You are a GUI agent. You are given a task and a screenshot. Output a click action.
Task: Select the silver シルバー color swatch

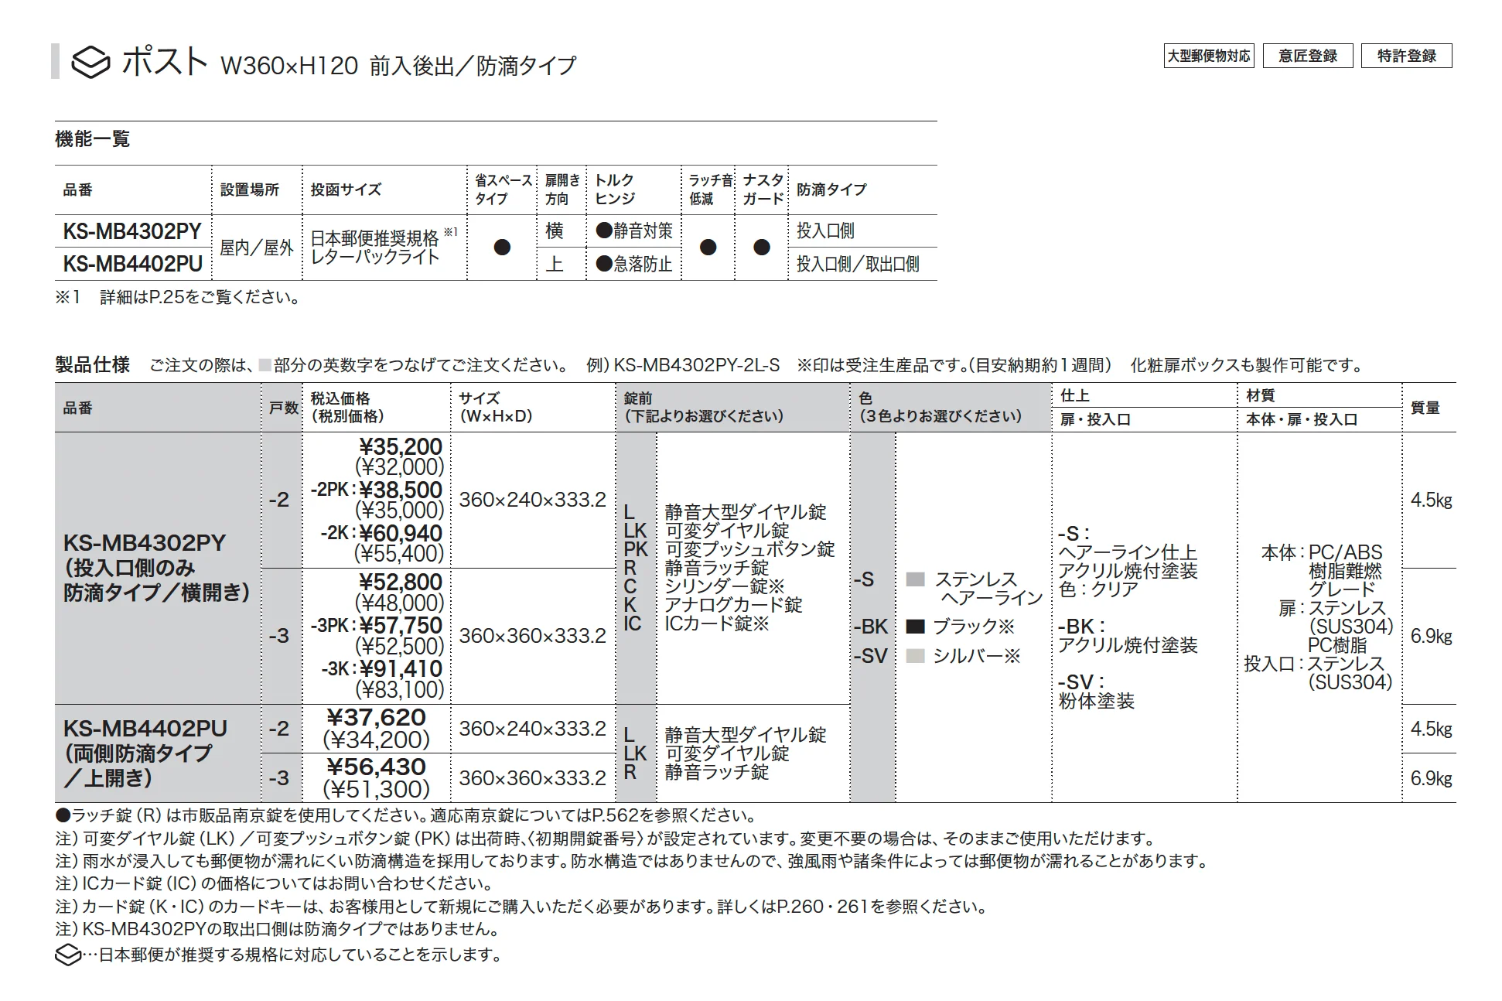tap(915, 656)
